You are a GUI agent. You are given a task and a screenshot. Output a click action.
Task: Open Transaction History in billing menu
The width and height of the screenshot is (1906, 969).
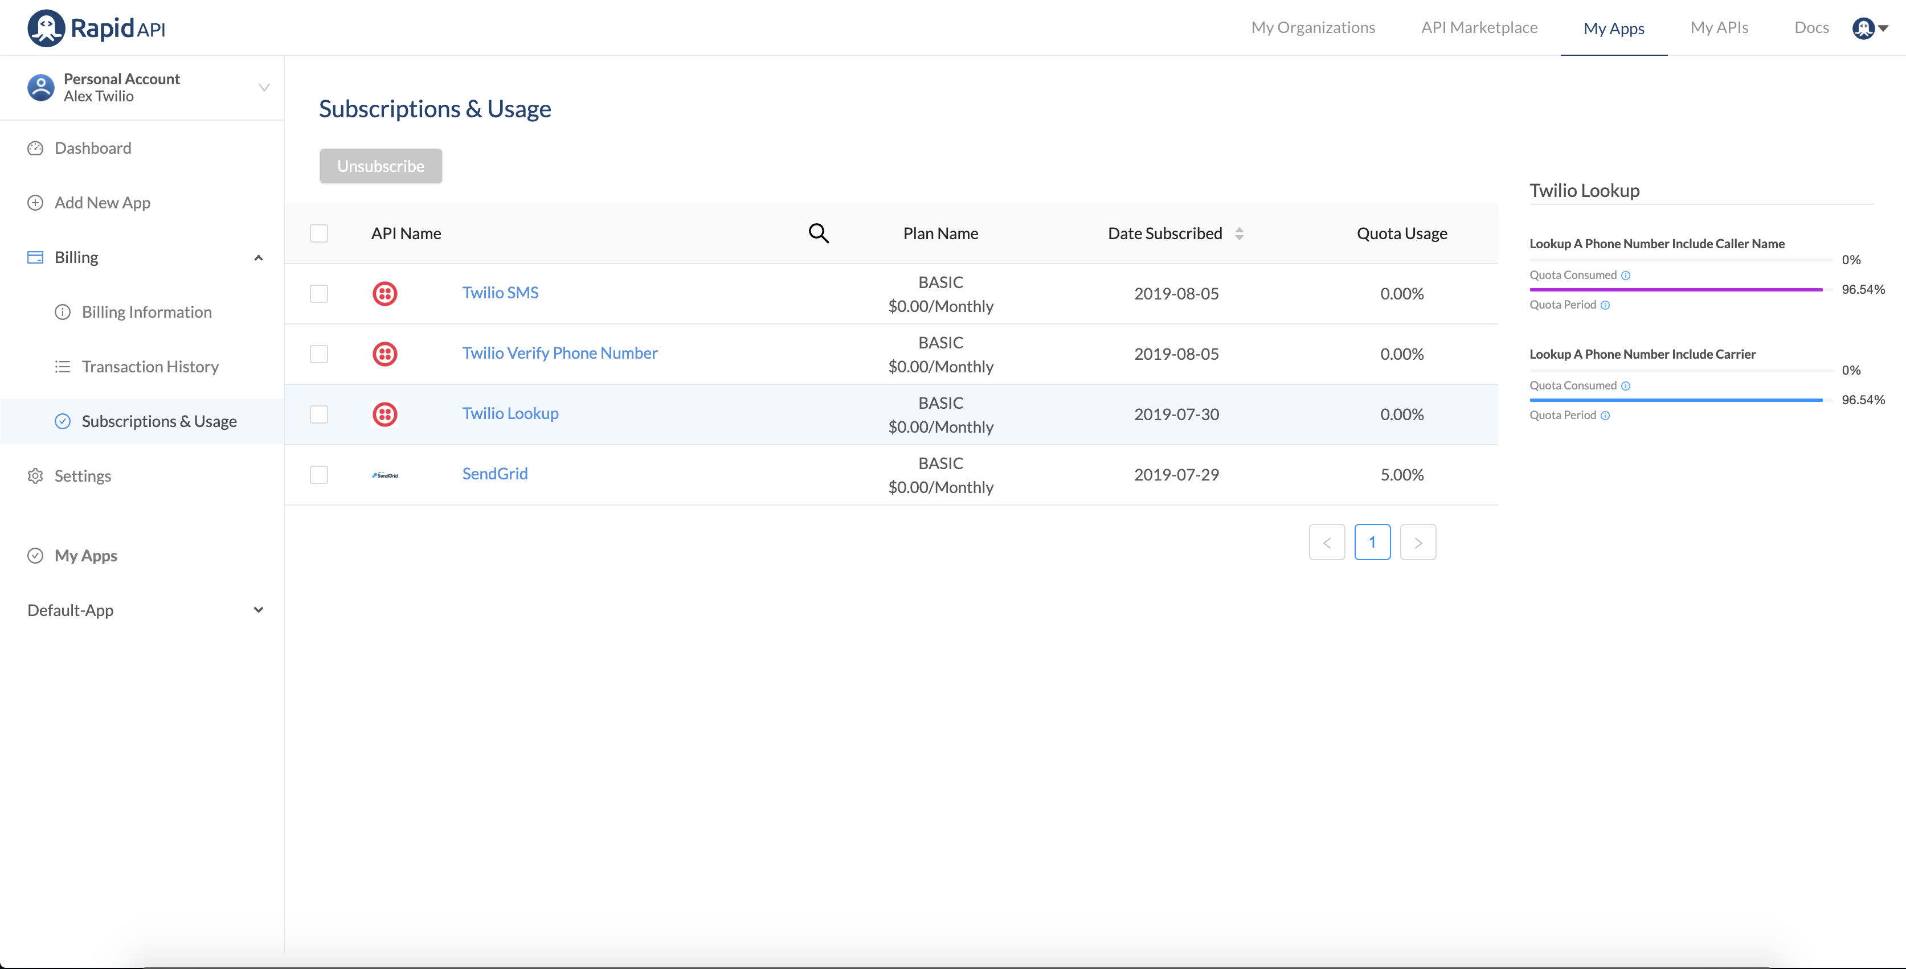(x=150, y=367)
